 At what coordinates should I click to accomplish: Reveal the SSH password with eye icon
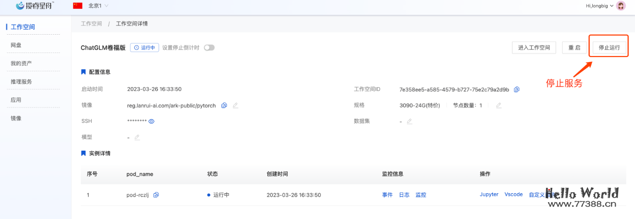pyautogui.click(x=152, y=121)
